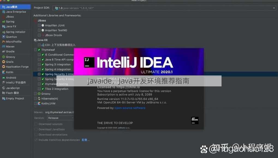
Task: Click the Java Enterprise icon
Action: click(4, 12)
